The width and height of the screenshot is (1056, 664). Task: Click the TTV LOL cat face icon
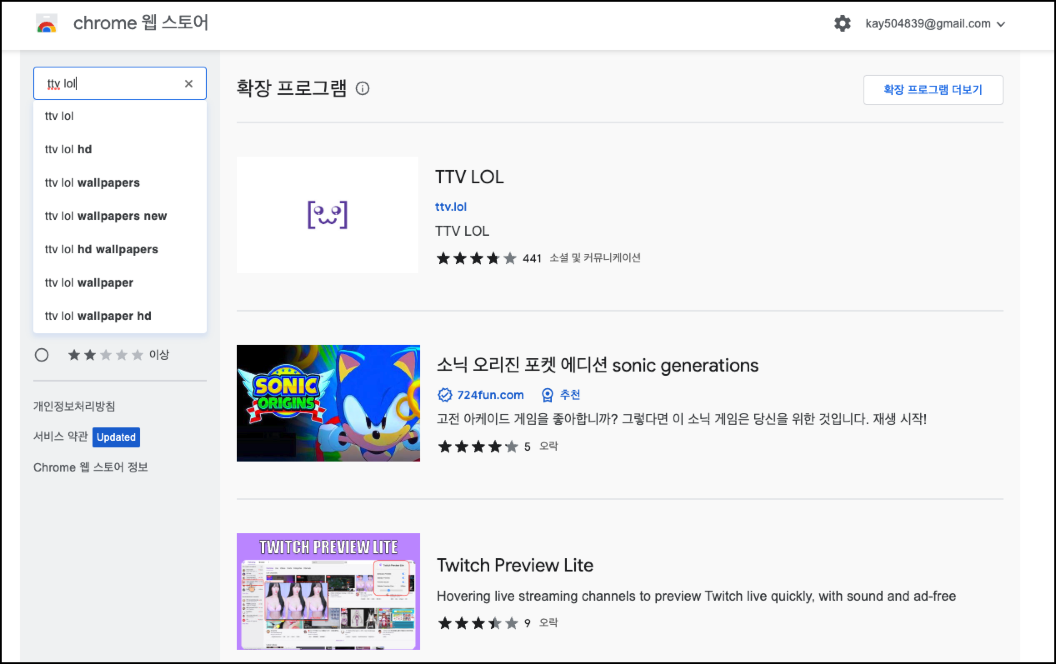pos(327,215)
